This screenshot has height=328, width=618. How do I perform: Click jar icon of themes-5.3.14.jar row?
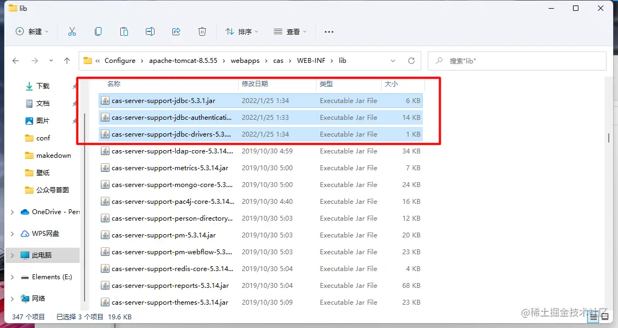click(105, 303)
